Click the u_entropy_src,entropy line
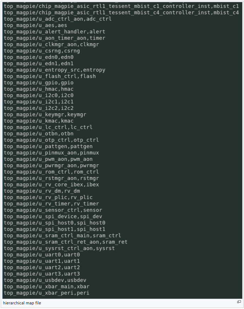This screenshot has width=244, height=309. (x=55, y=70)
